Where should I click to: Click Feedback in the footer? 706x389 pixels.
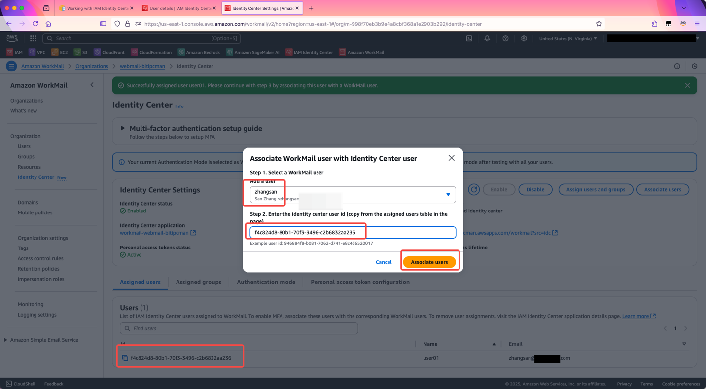pos(54,384)
